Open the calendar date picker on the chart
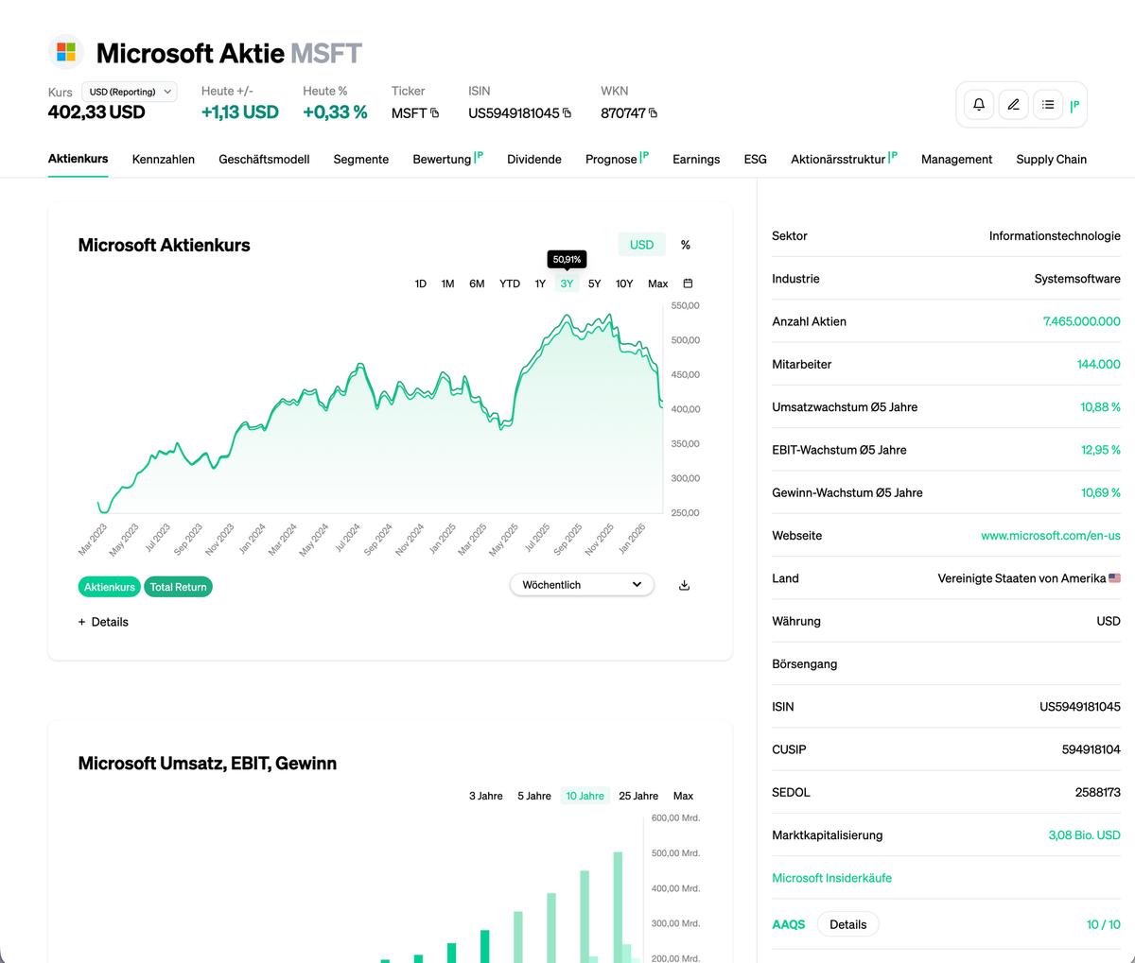This screenshot has width=1135, height=963. pyautogui.click(x=688, y=283)
